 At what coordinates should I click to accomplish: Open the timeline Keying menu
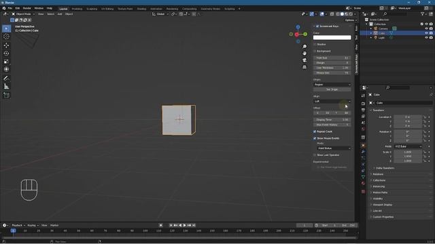33,225
